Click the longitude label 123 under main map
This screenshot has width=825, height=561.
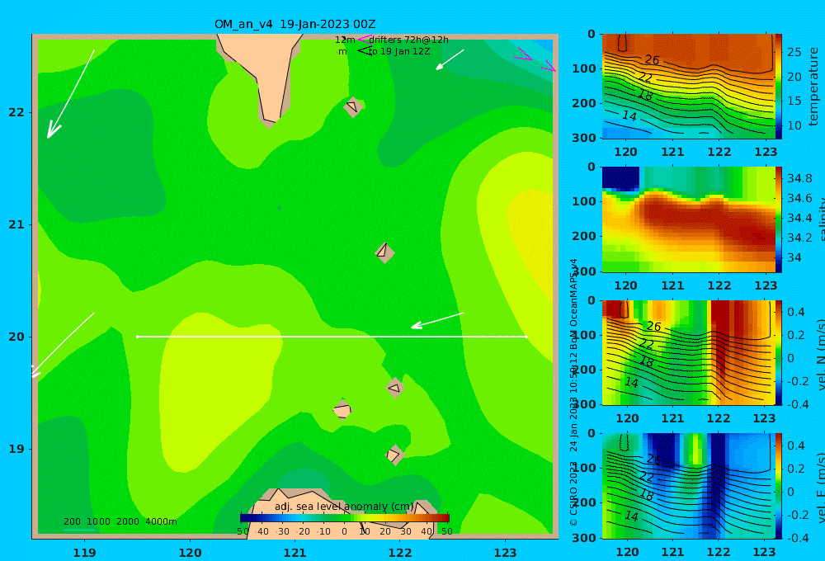click(x=506, y=553)
